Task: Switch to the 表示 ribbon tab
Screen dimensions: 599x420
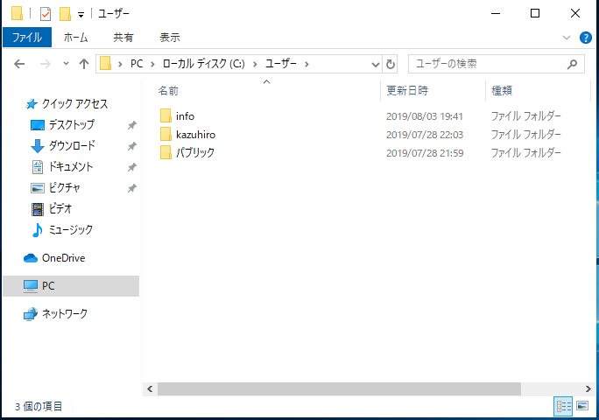Action: (x=170, y=38)
